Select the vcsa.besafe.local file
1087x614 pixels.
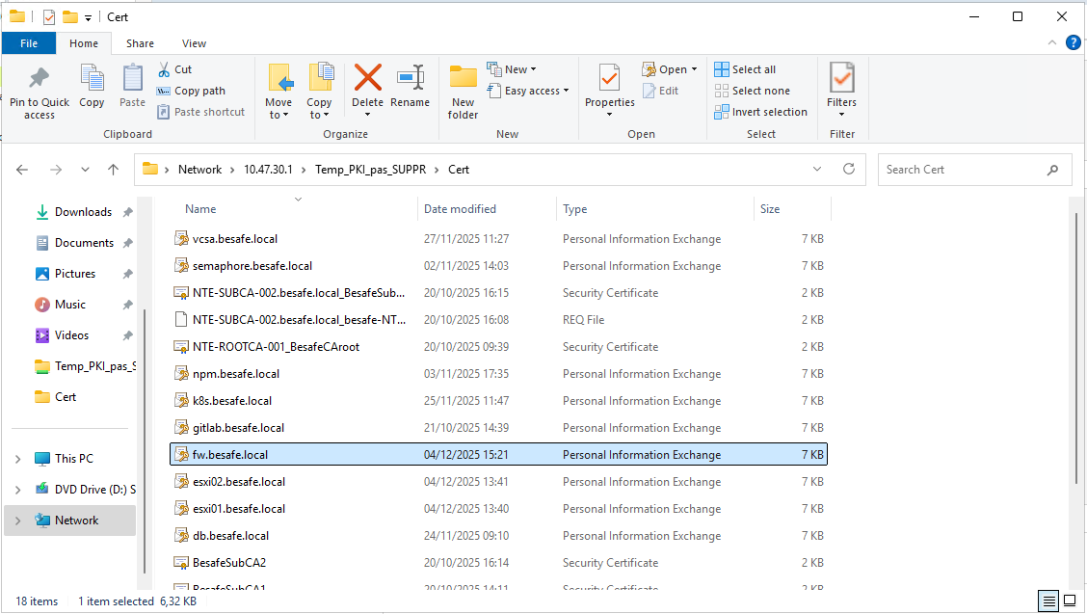[498, 239]
